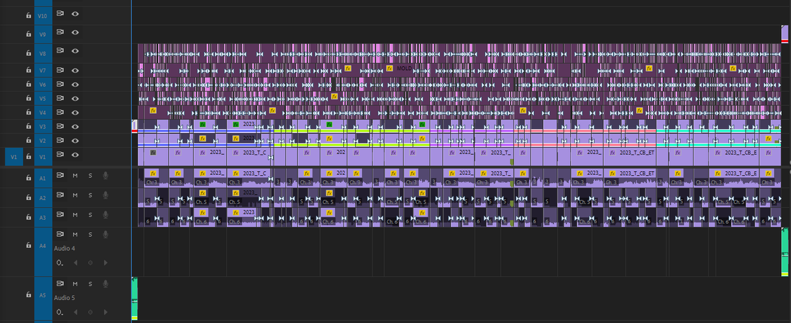Toggle sync lock for V10

[60, 14]
